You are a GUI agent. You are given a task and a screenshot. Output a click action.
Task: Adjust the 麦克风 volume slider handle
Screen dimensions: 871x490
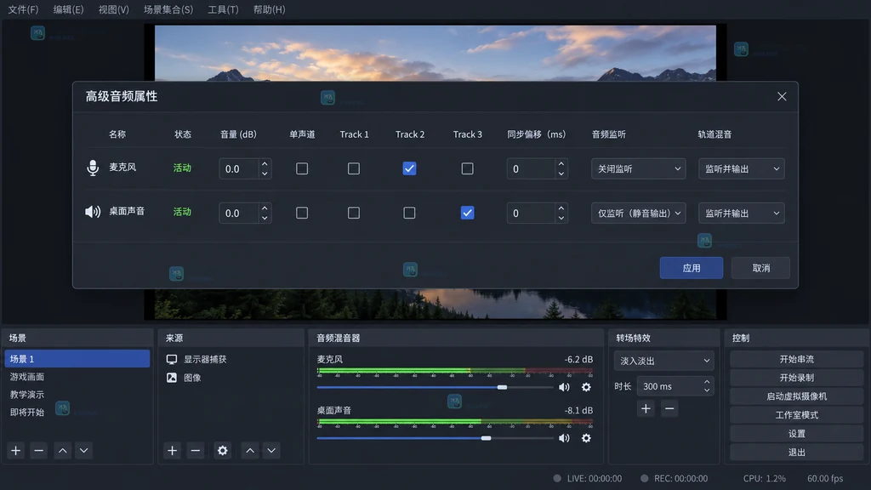(502, 387)
